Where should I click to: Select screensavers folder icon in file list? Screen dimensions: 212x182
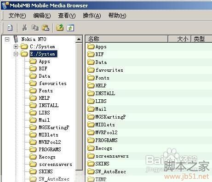[91, 156]
